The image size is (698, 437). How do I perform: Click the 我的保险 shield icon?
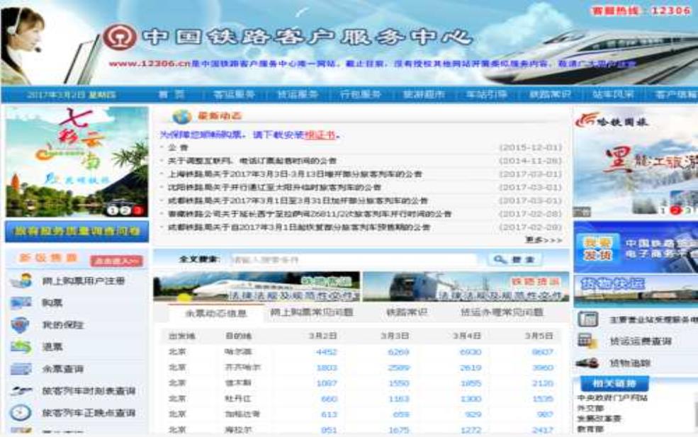20,325
